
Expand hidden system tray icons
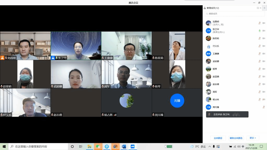[209, 146]
